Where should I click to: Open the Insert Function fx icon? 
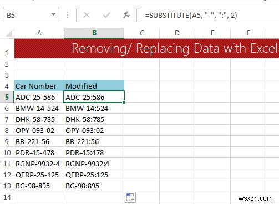[126, 15]
